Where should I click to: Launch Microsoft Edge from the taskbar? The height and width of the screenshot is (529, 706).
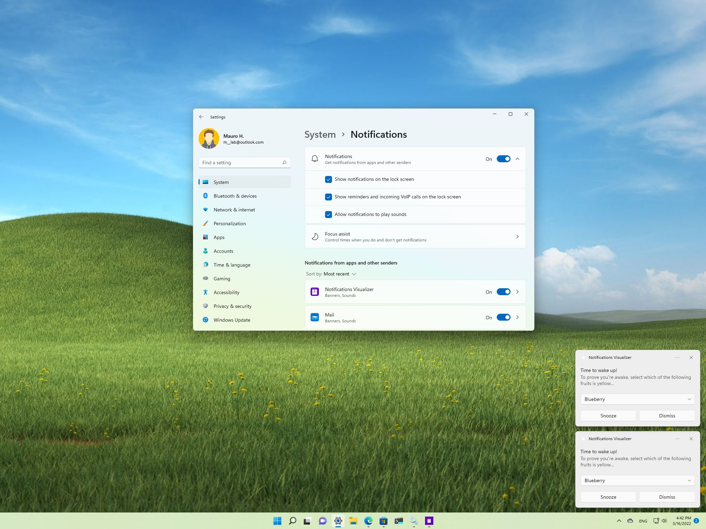369,521
